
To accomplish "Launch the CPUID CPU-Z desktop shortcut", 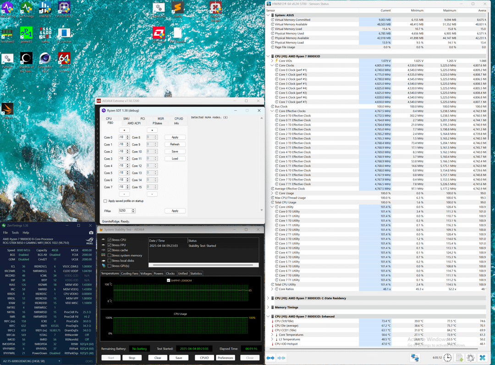I will [x=64, y=9].
